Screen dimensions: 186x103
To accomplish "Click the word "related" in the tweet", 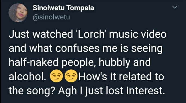I will pyautogui.click(x=135, y=77).
